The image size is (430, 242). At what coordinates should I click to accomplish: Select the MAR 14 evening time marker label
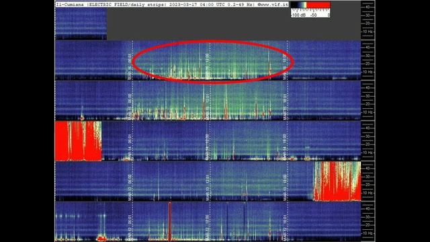[x=285, y=147]
